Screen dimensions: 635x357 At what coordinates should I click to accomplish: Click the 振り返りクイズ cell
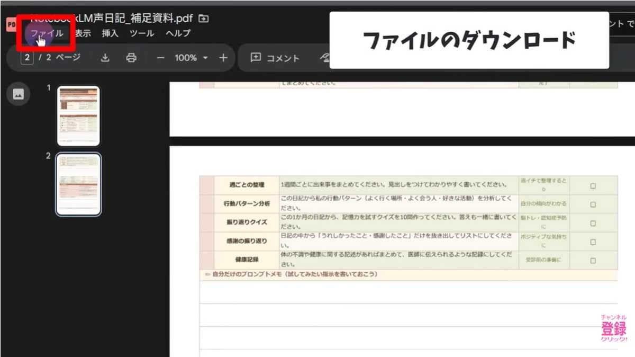[247, 222]
